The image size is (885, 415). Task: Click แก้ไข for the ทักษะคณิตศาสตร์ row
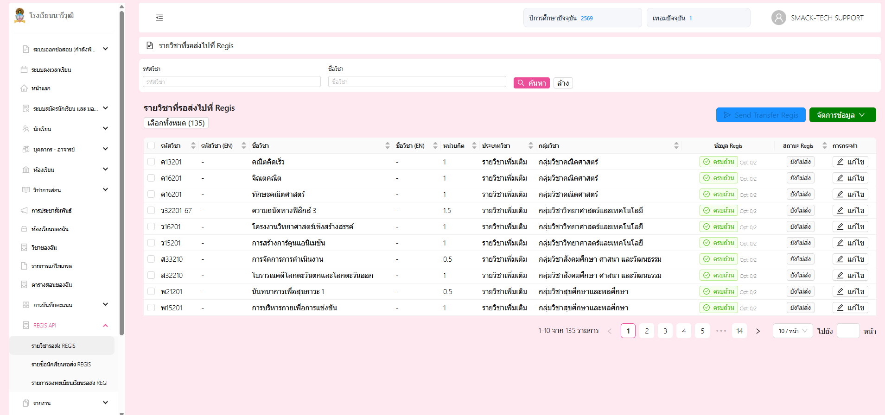coord(850,194)
